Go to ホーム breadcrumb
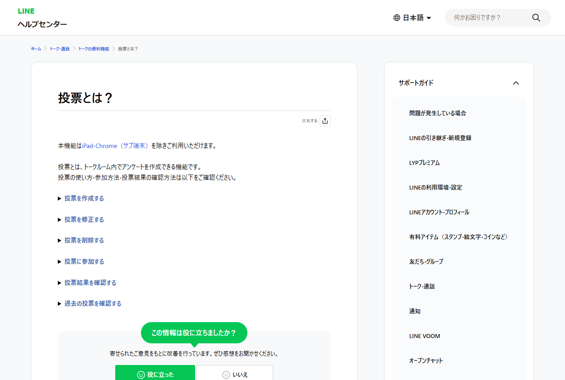Image resolution: width=565 pixels, height=380 pixels. click(x=36, y=49)
